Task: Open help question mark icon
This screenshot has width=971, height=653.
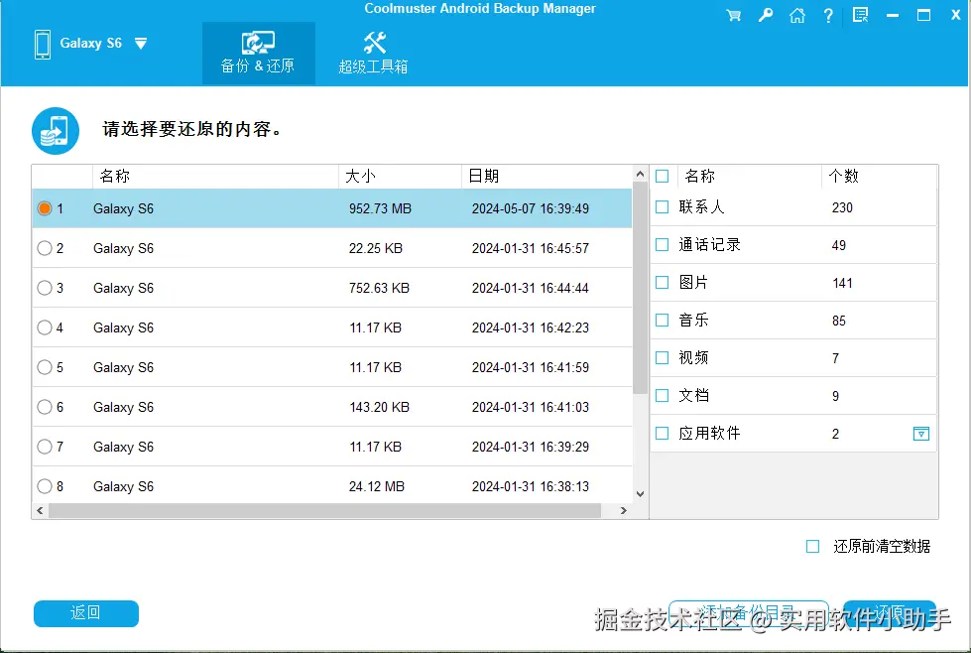Action: point(828,16)
